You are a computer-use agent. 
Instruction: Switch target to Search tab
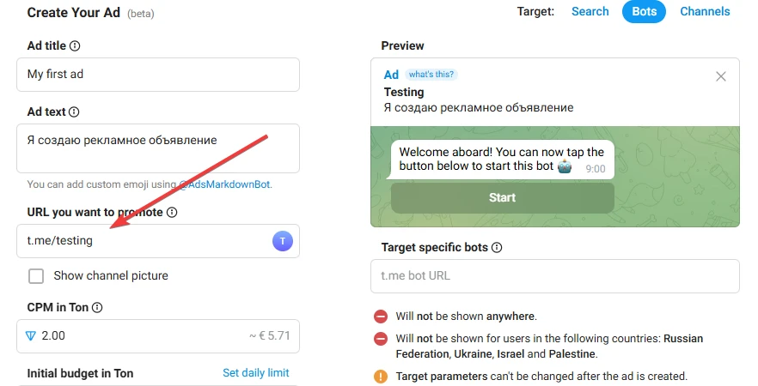[x=590, y=12]
